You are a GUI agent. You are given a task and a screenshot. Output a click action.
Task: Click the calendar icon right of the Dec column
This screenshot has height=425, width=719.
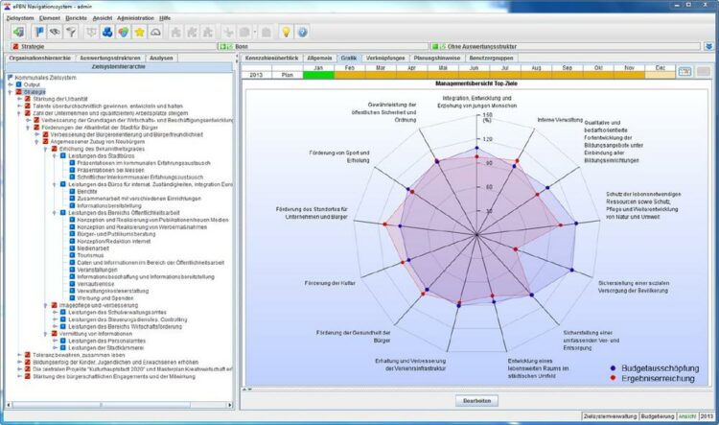point(685,72)
